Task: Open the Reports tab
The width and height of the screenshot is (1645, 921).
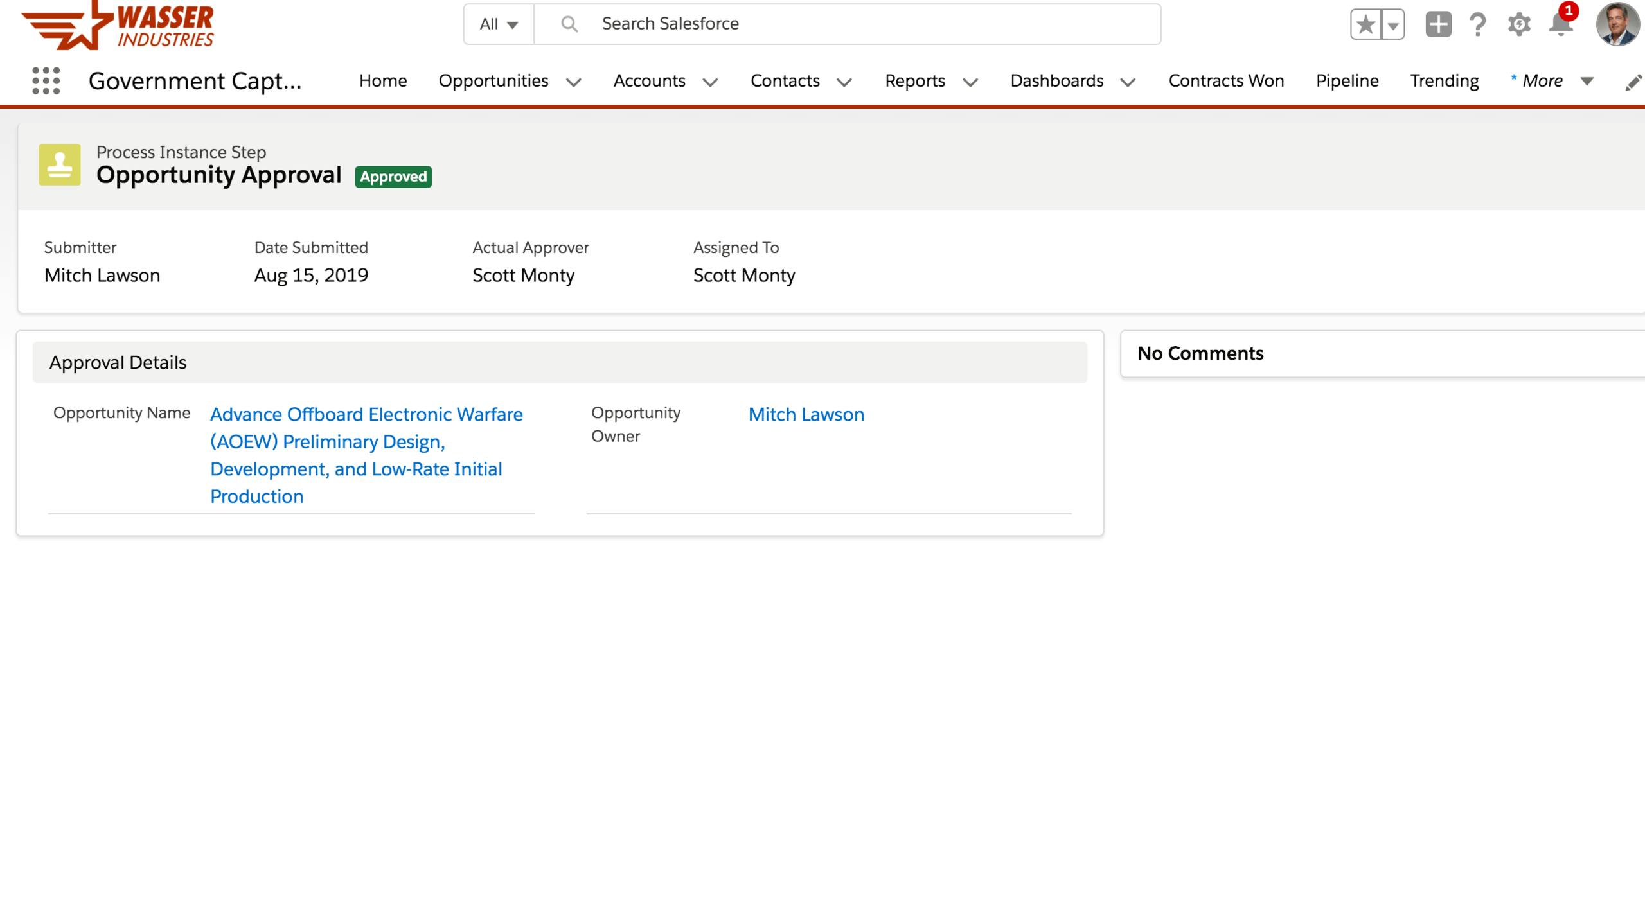Action: [x=915, y=81]
